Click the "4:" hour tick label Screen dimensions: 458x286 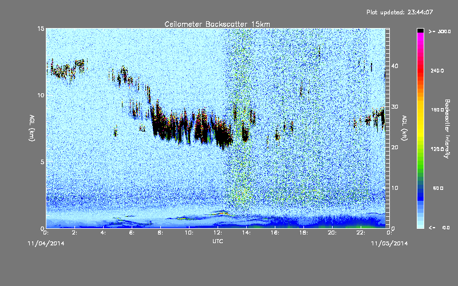point(104,233)
